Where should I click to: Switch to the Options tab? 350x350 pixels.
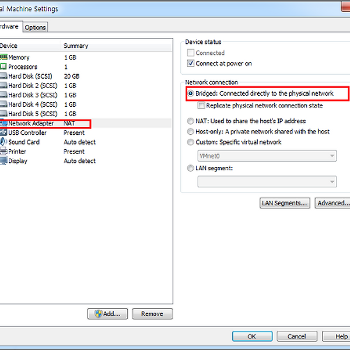[x=36, y=27]
